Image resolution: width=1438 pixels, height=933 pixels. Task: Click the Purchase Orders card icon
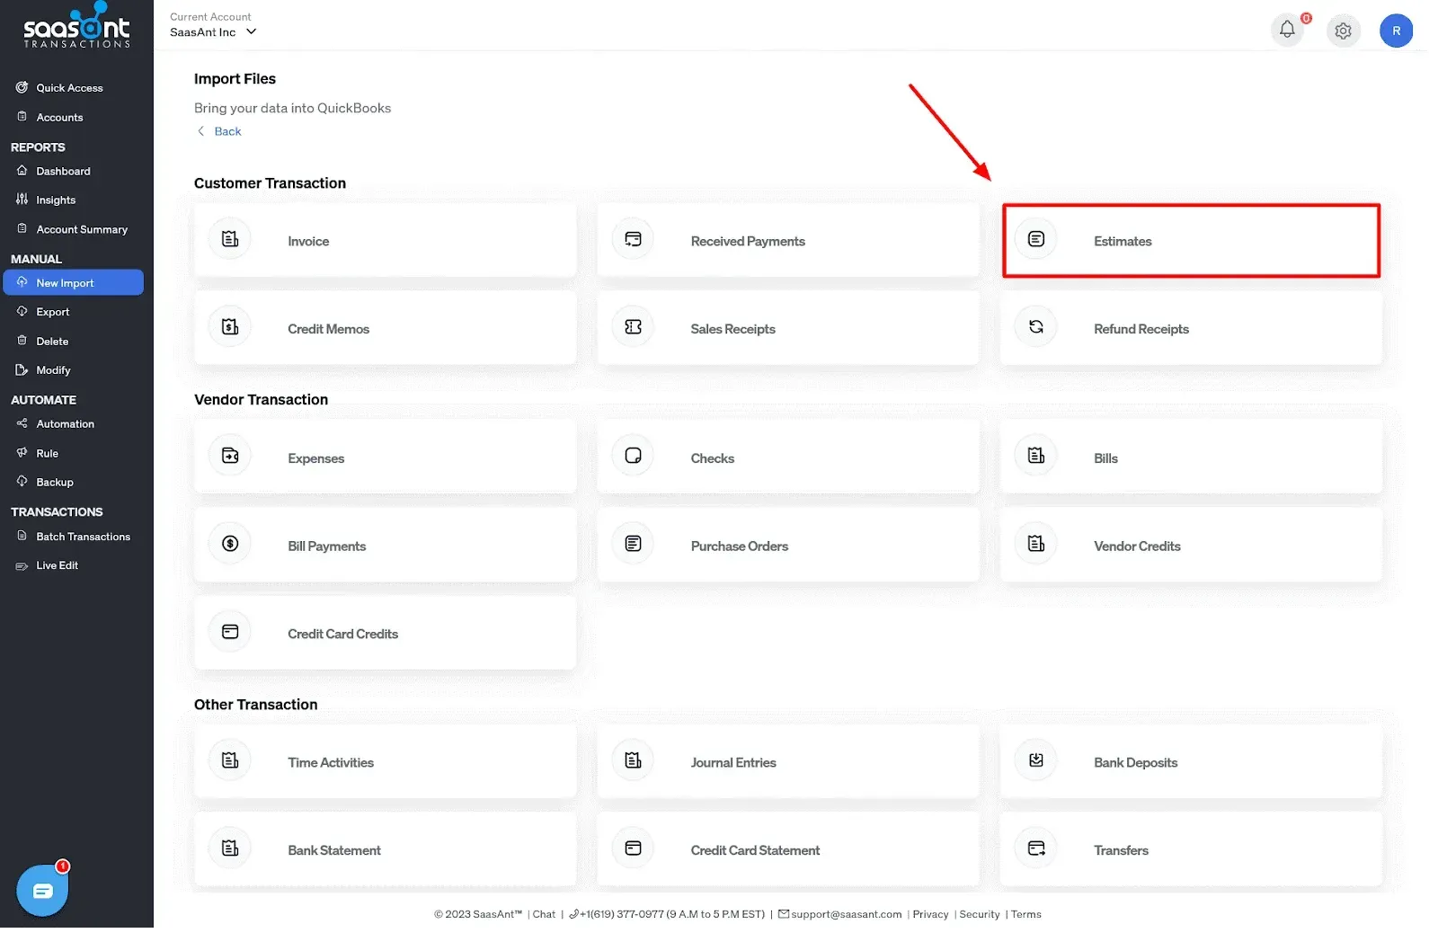[633, 544]
